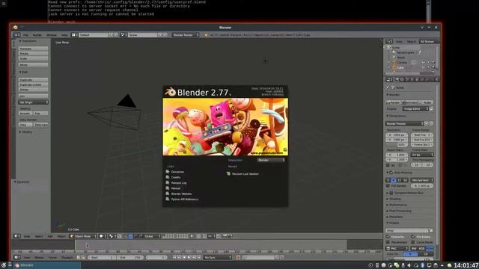Open the Add menu in 3D view header
This screenshot has width=479, height=269.
[50, 236]
